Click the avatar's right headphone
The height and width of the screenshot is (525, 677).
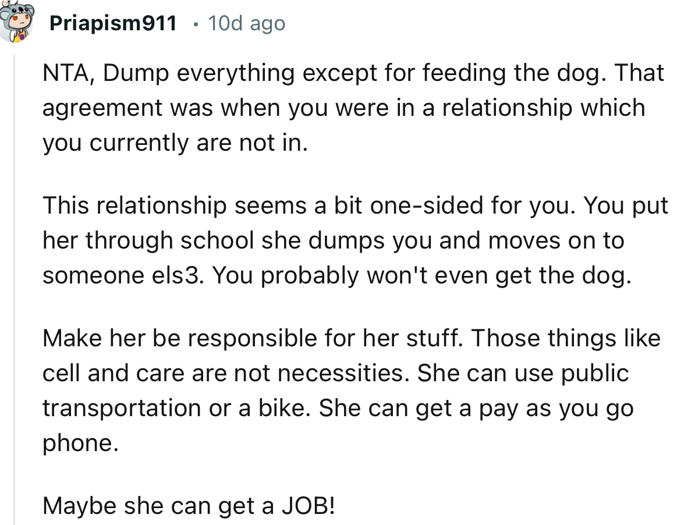click(30, 10)
